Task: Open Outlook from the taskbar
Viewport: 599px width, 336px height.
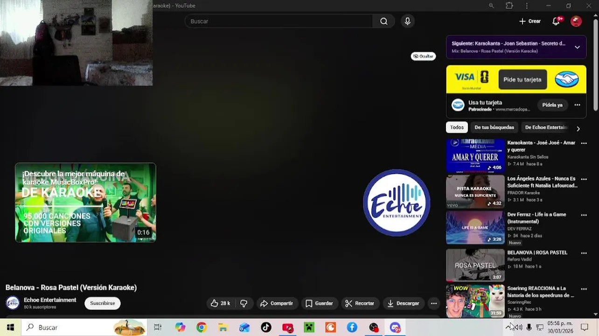Action: click(x=244, y=328)
